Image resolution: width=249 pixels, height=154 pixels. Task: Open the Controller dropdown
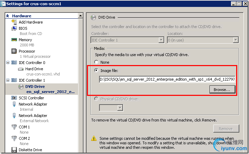coord(161,40)
